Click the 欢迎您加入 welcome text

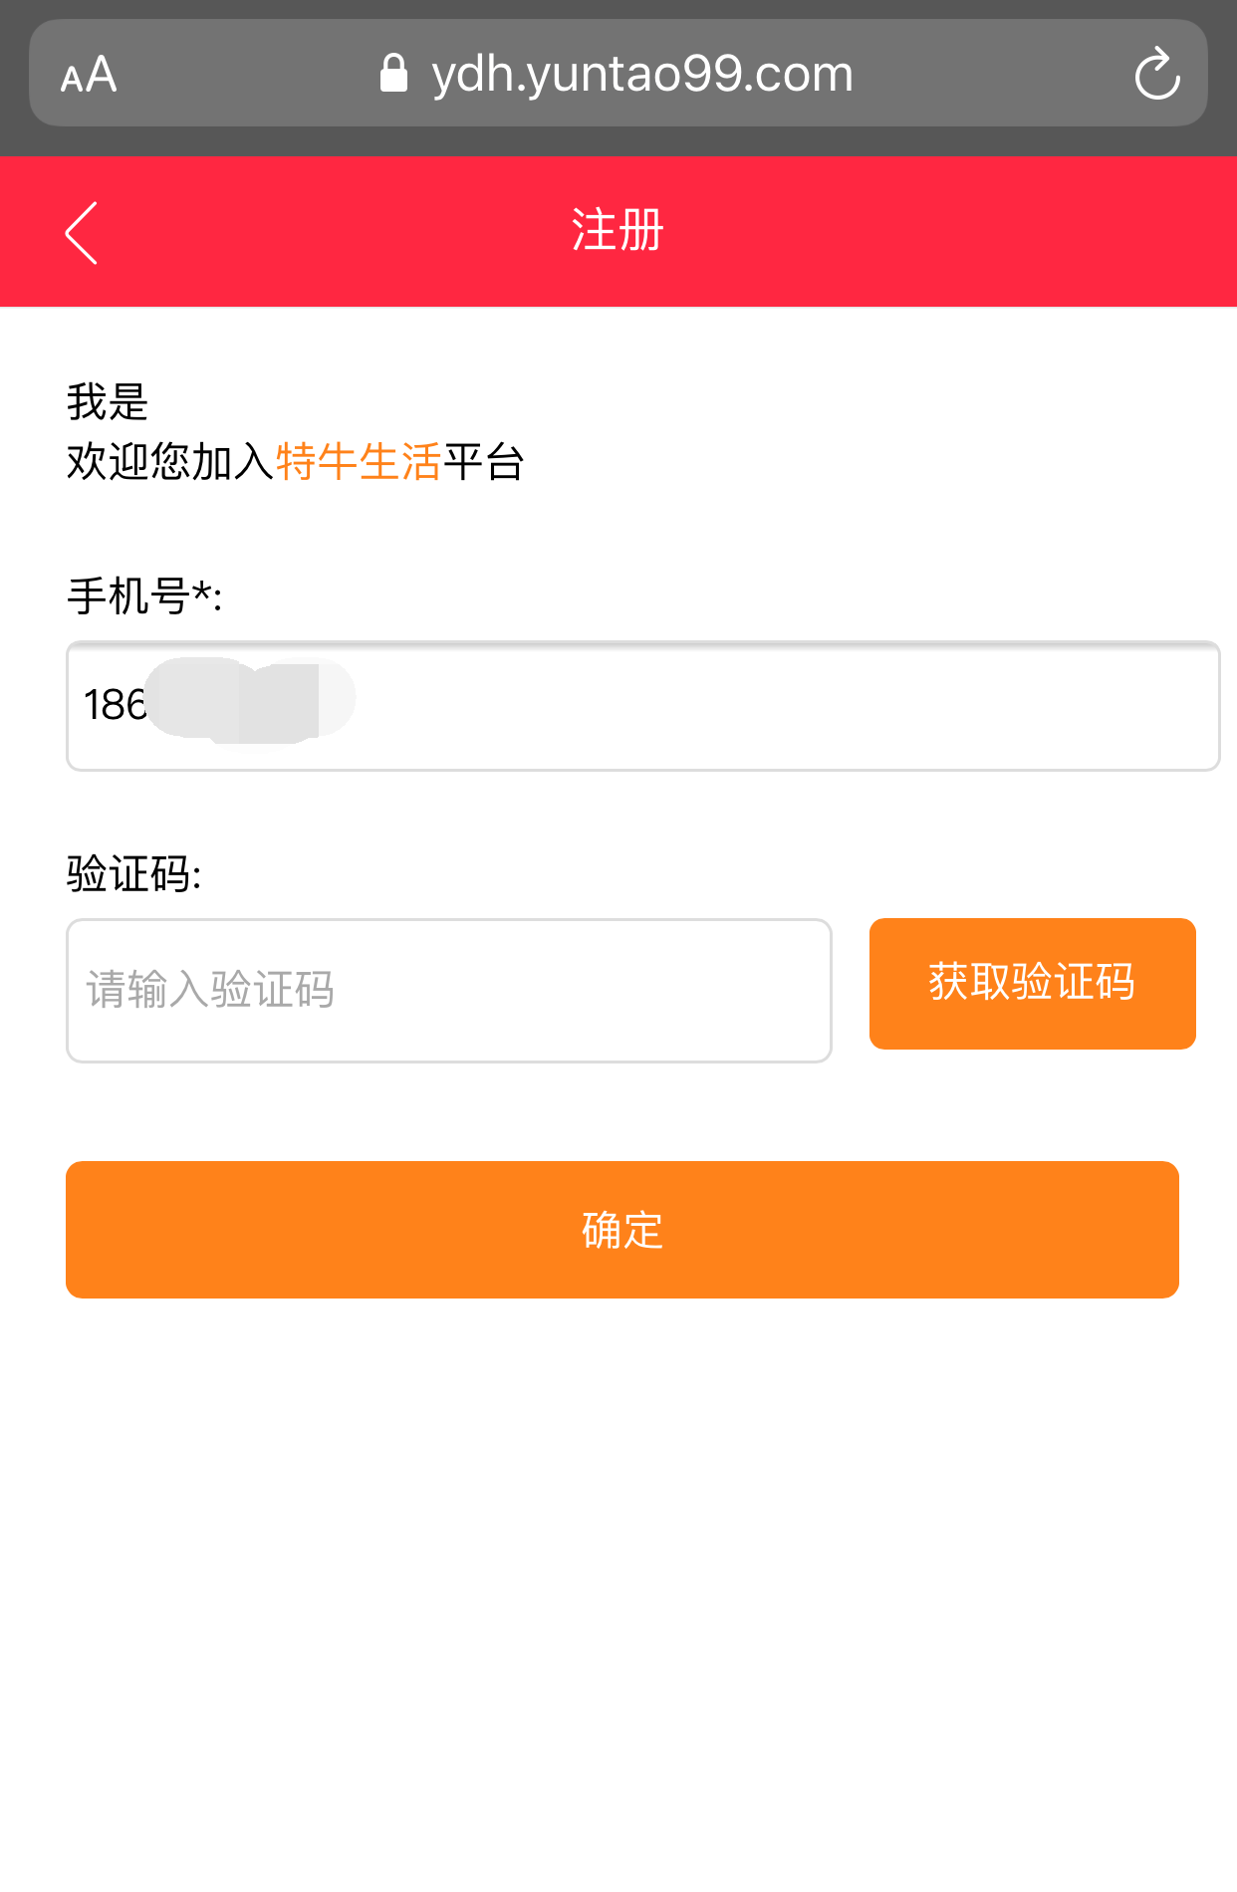(169, 462)
